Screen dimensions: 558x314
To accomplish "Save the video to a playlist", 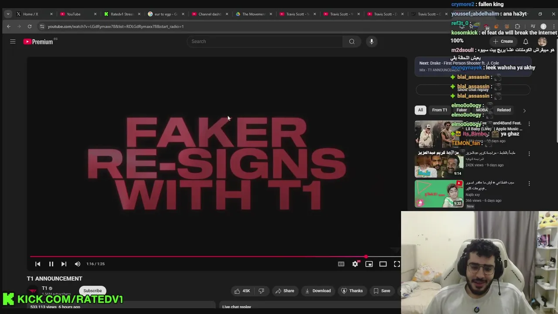I will pyautogui.click(x=381, y=291).
